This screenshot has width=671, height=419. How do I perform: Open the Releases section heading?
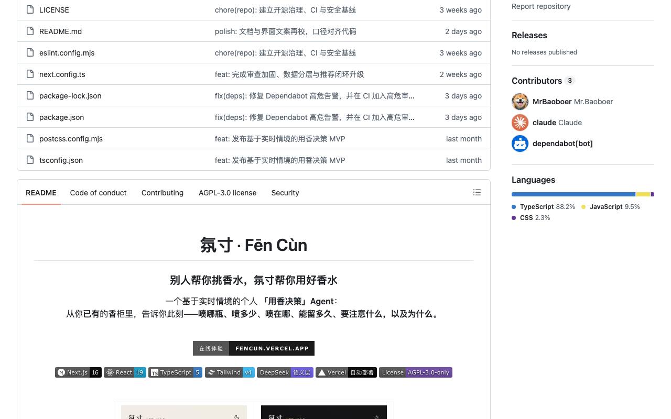(x=529, y=35)
